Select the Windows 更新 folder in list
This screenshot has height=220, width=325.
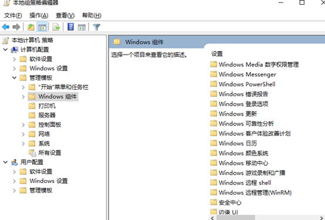pyautogui.click(x=233, y=114)
